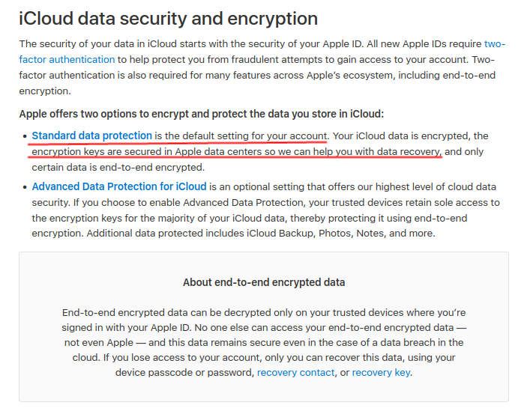Click the bold Apple offers two options line

pos(202,115)
